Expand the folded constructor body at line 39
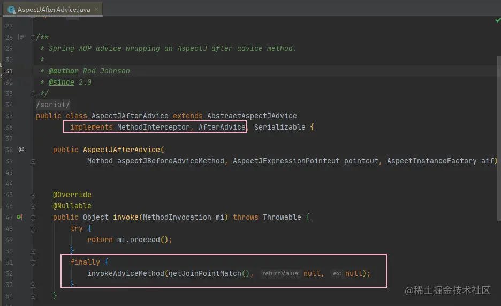 point(33,161)
